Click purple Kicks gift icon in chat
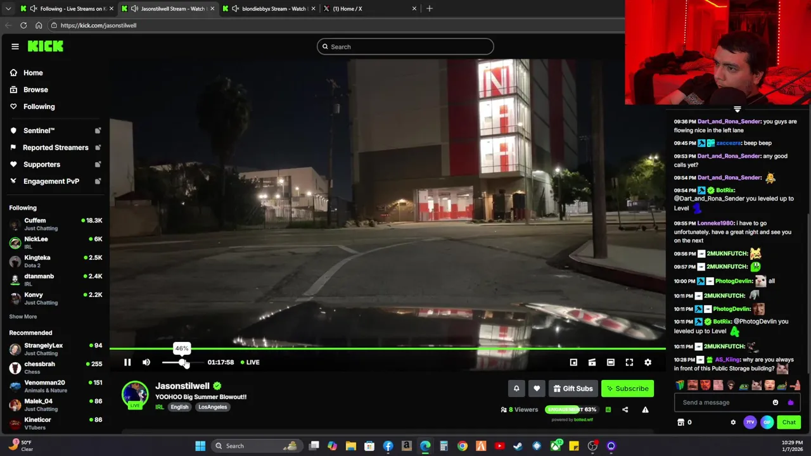The width and height of the screenshot is (811, 456). click(790, 402)
